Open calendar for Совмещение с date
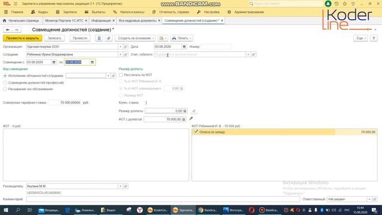Image resolution: width=382 pixels, height=215 pixels. (54, 62)
